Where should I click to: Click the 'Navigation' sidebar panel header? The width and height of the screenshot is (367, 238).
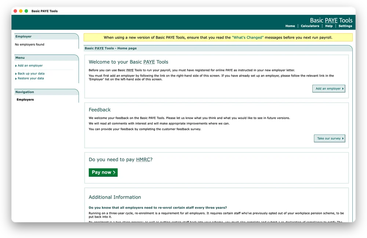coord(46,92)
